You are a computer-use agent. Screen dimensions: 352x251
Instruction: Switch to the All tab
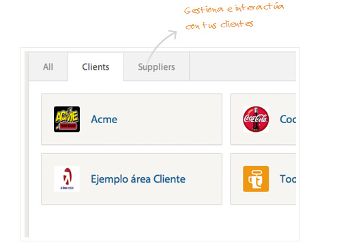[48, 67]
